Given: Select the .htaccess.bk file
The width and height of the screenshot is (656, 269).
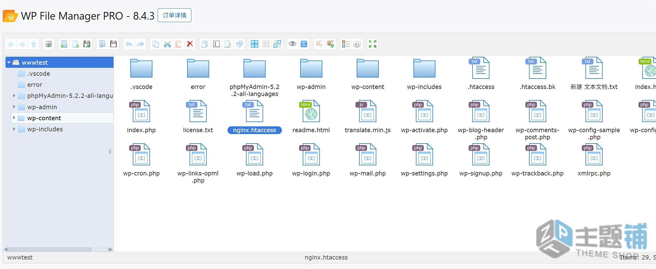Looking at the screenshot, I should tap(537, 74).
